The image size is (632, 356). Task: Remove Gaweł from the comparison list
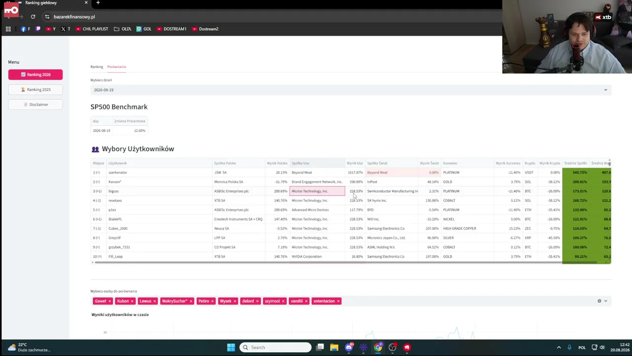[110, 301]
